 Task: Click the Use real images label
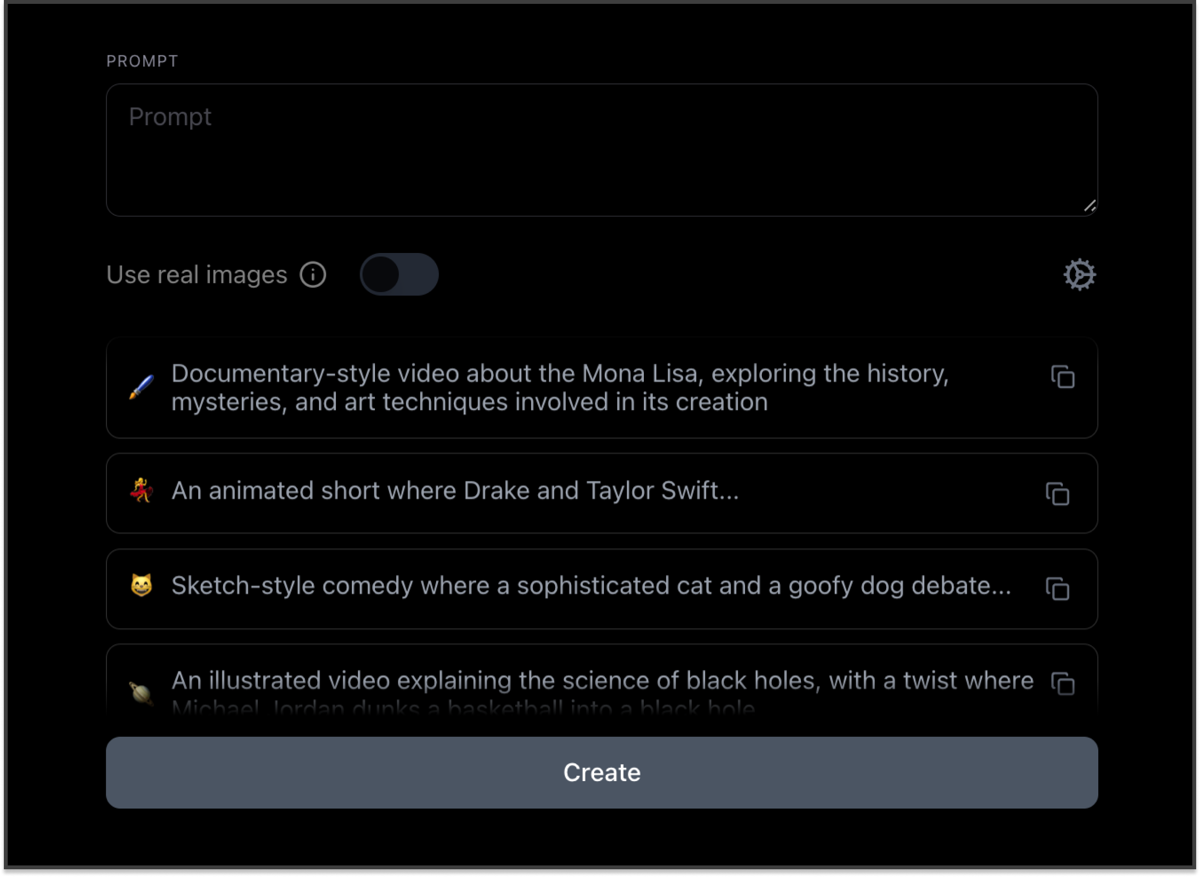(197, 275)
